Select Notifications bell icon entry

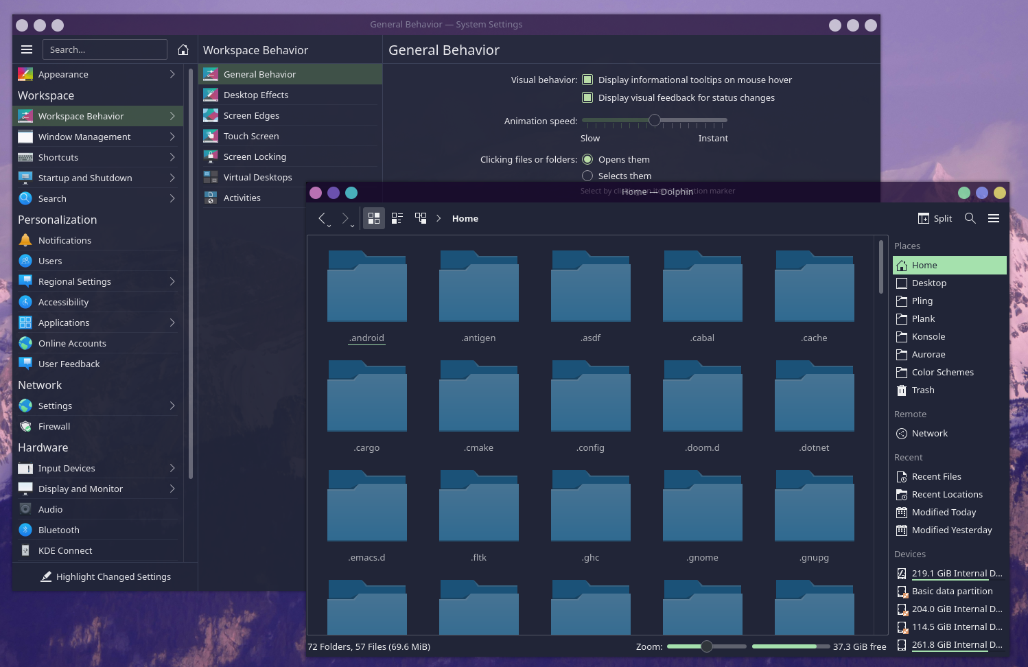tap(98, 240)
